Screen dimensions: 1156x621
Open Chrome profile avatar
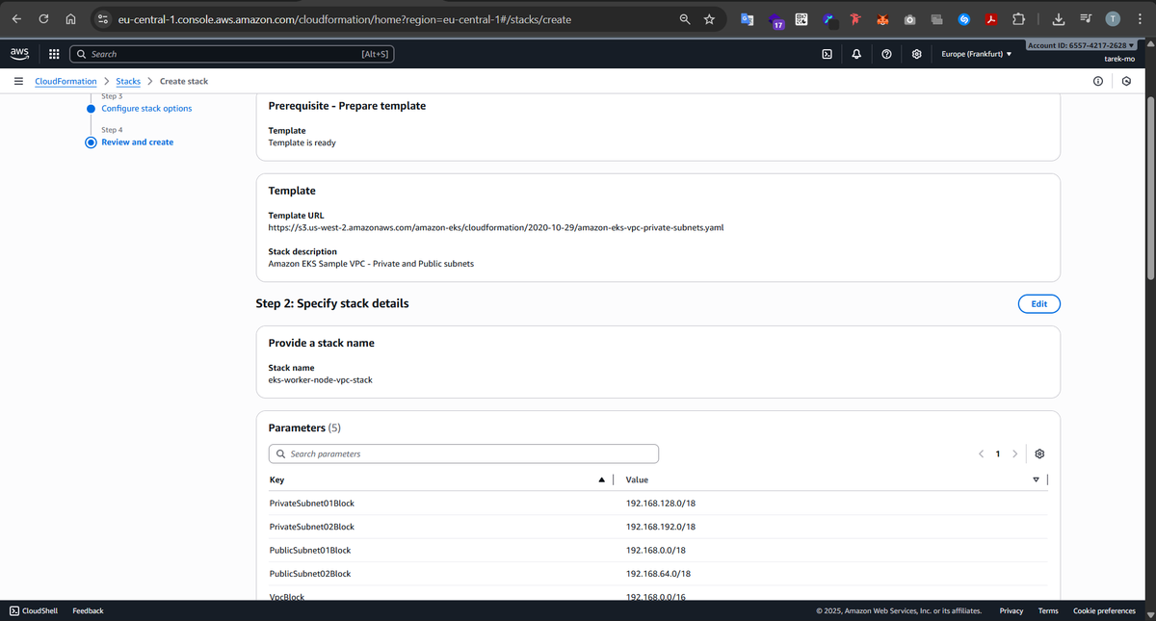(x=1113, y=18)
